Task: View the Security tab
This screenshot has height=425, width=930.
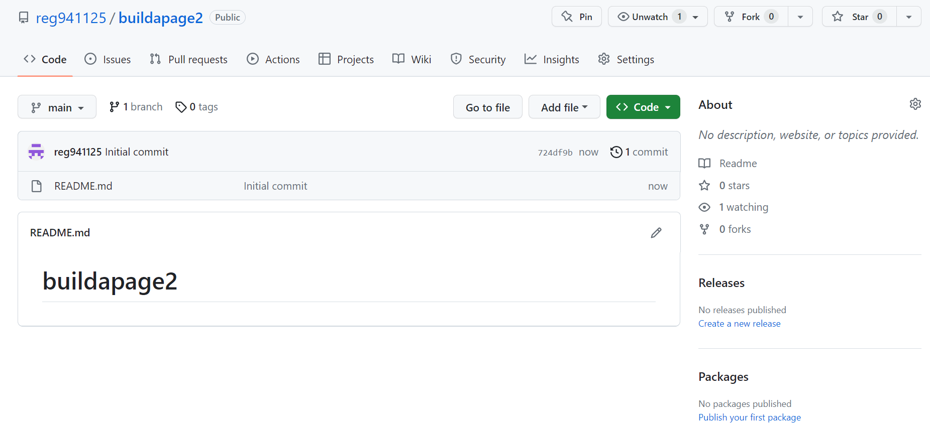Action: tap(478, 59)
